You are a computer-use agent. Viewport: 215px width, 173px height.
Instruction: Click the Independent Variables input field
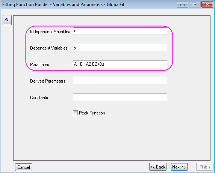pyautogui.click(x=120, y=31)
